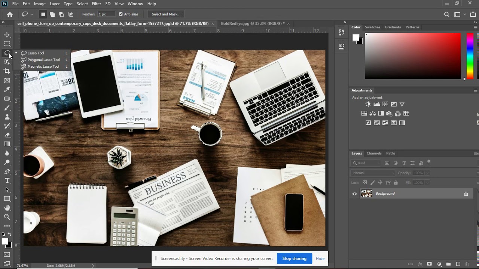This screenshot has width=479, height=269.
Task: Select the Move tool
Action: click(x=7, y=35)
